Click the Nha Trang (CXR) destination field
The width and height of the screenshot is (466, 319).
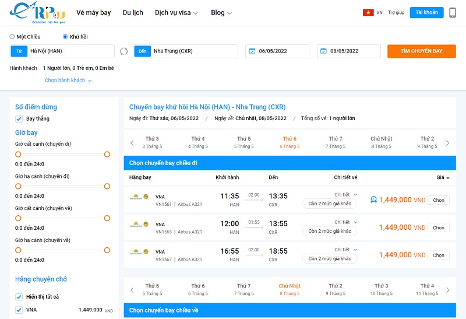click(x=186, y=51)
